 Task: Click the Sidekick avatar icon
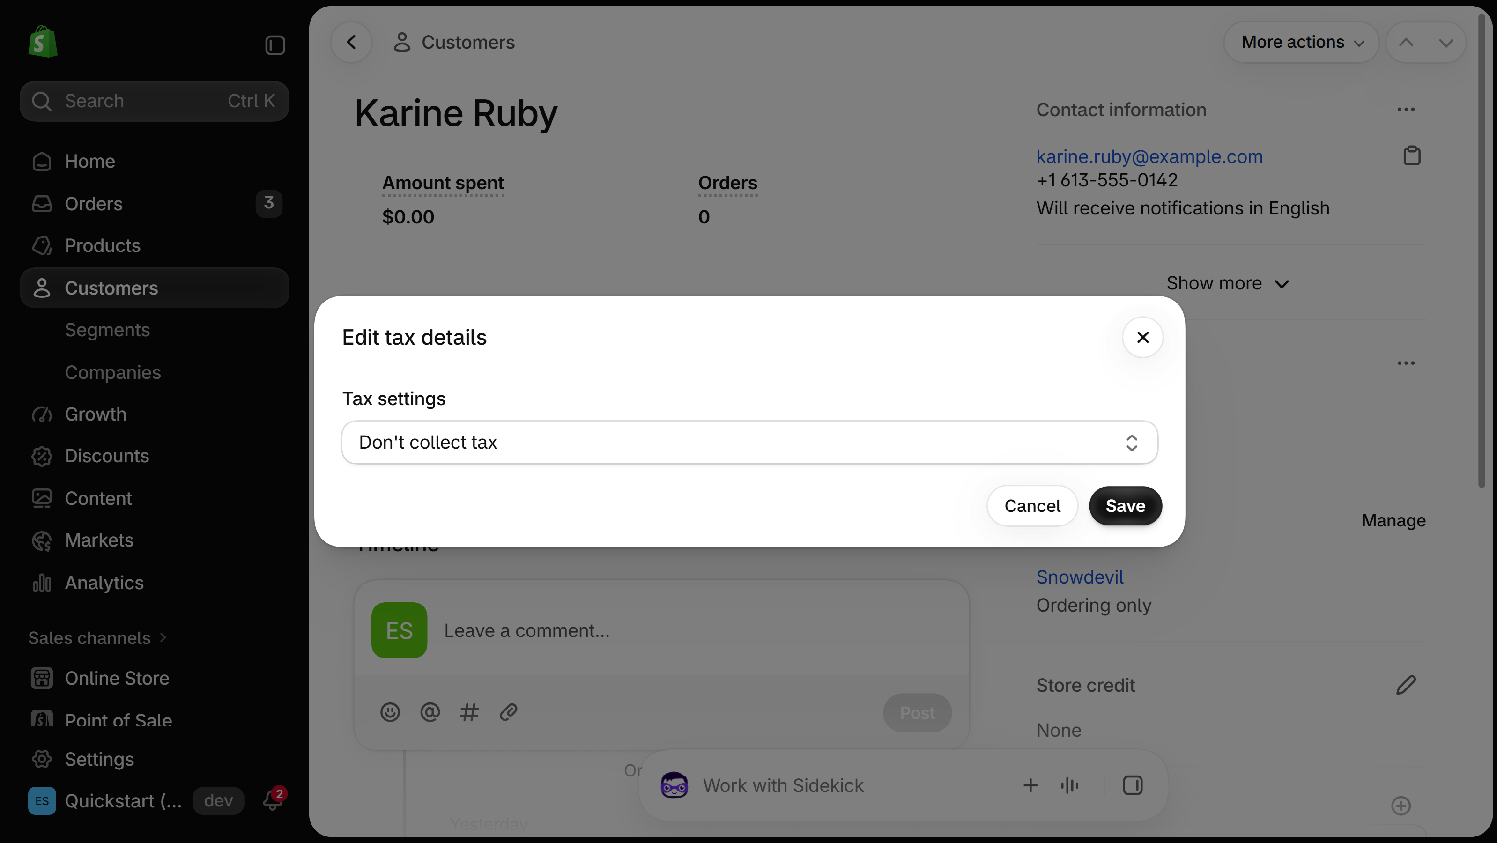click(674, 785)
